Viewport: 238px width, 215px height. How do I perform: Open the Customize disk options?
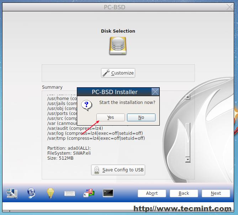coord(118,73)
